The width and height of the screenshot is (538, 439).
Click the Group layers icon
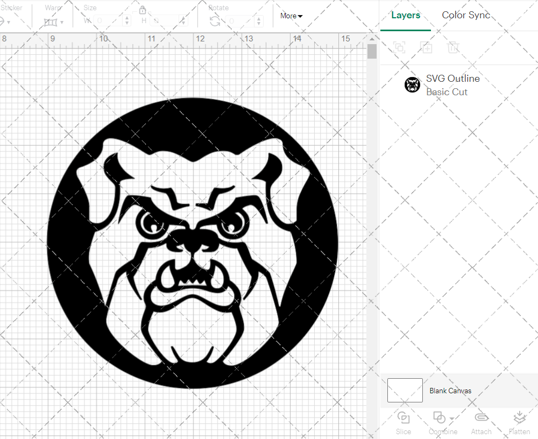coord(399,47)
